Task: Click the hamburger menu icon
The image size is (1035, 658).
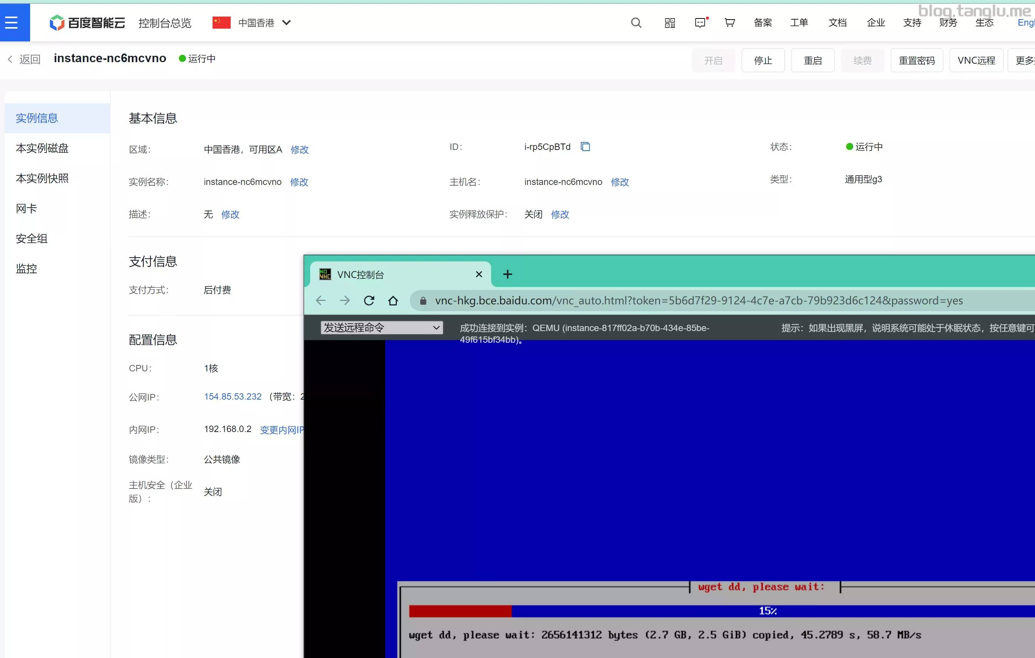Action: (x=12, y=22)
